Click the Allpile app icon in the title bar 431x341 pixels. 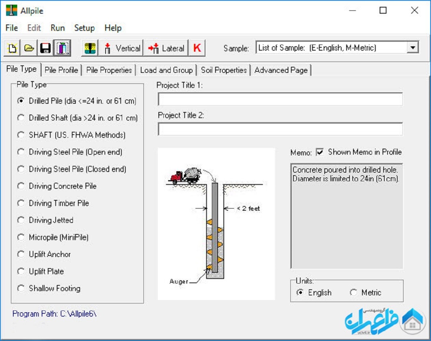(x=11, y=10)
